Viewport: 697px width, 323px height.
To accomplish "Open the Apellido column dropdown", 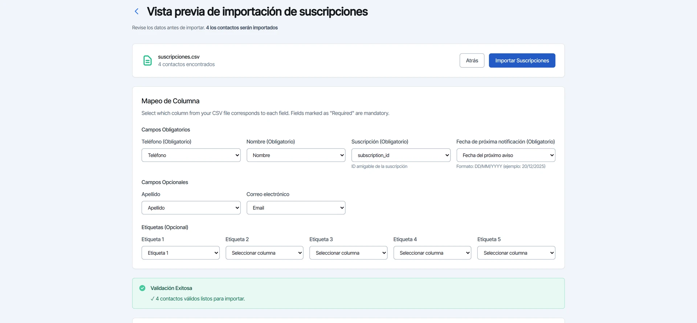I will 191,208.
